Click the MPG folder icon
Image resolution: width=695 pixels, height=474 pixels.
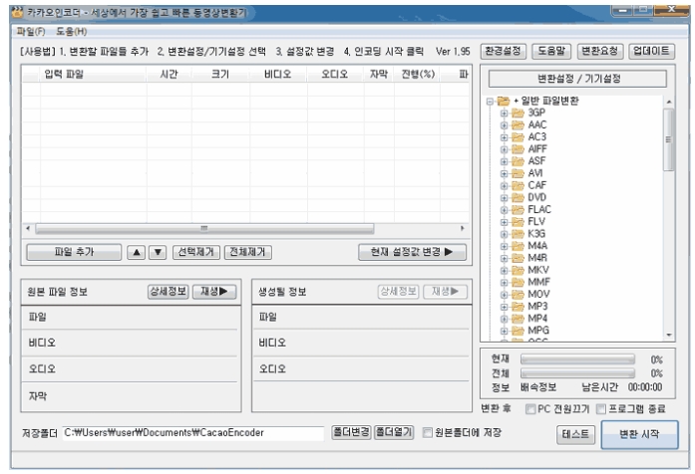(x=518, y=331)
